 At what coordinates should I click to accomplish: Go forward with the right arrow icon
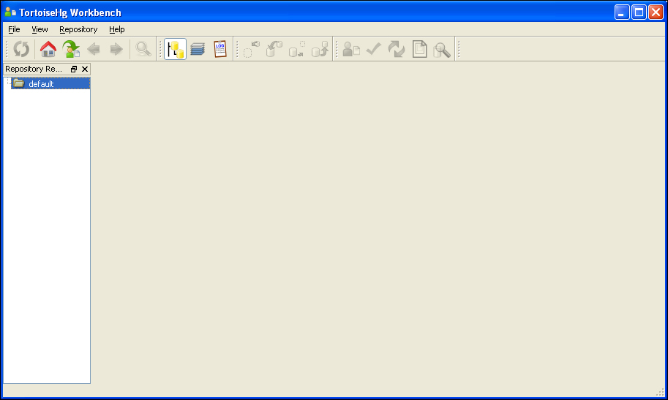coord(116,49)
